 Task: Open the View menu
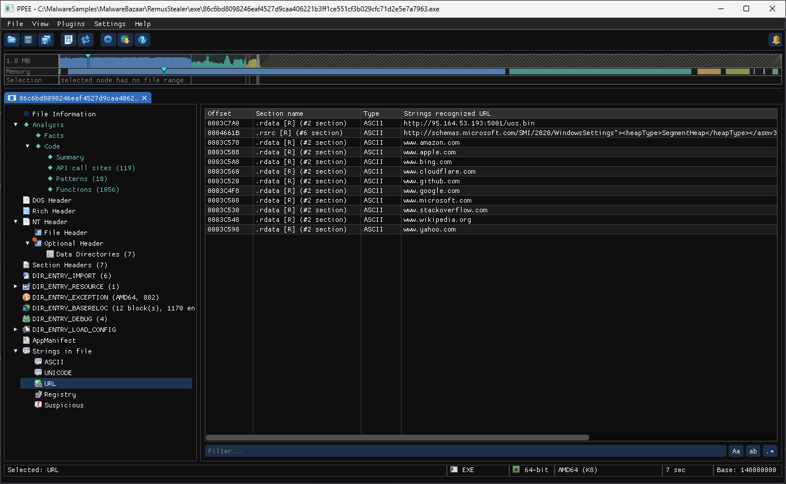[40, 24]
